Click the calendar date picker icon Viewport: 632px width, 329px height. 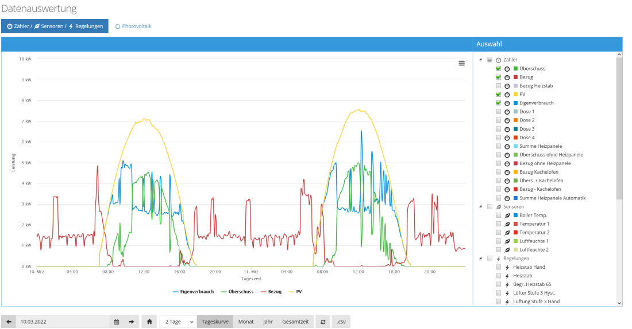click(x=117, y=322)
